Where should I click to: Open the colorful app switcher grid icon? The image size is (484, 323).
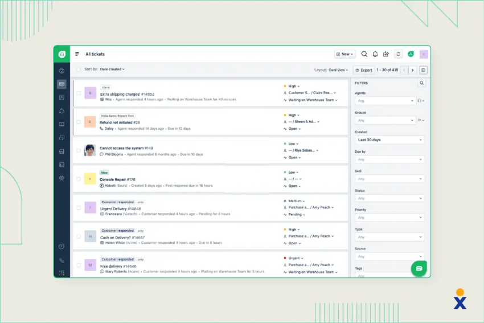pyautogui.click(x=61, y=273)
